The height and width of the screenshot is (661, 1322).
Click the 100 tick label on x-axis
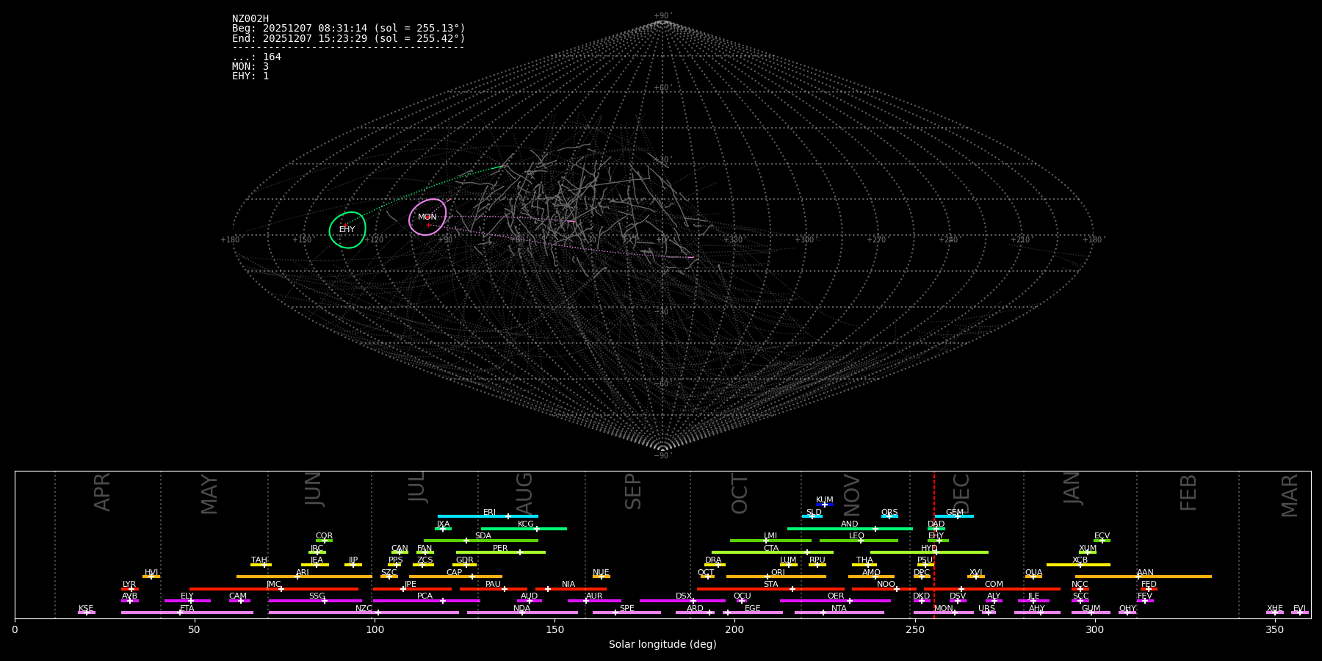pos(375,629)
